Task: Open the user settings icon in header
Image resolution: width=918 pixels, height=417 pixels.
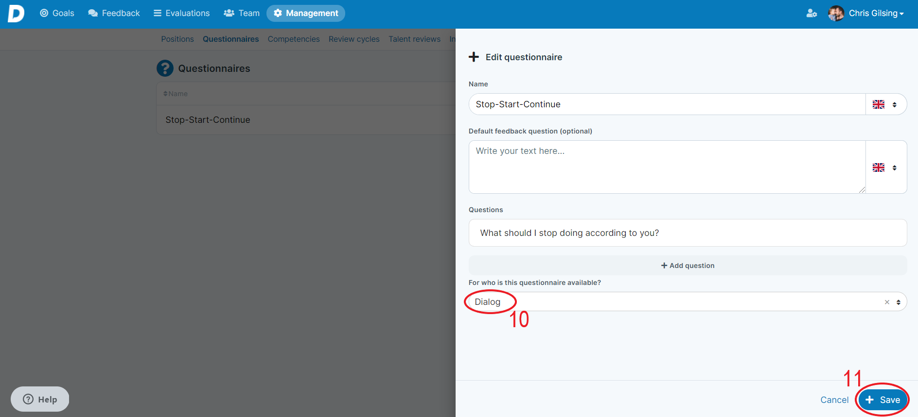Action: tap(812, 13)
